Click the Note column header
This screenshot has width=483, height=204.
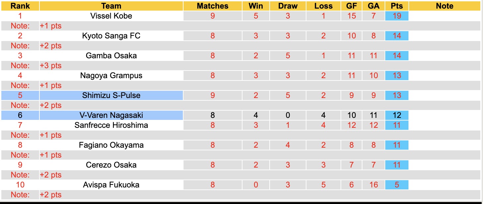tap(445, 6)
